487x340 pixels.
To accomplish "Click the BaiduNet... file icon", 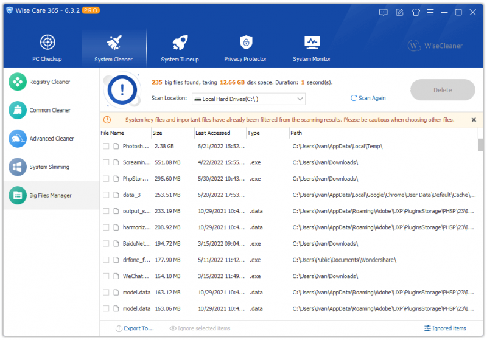I will pos(116,244).
